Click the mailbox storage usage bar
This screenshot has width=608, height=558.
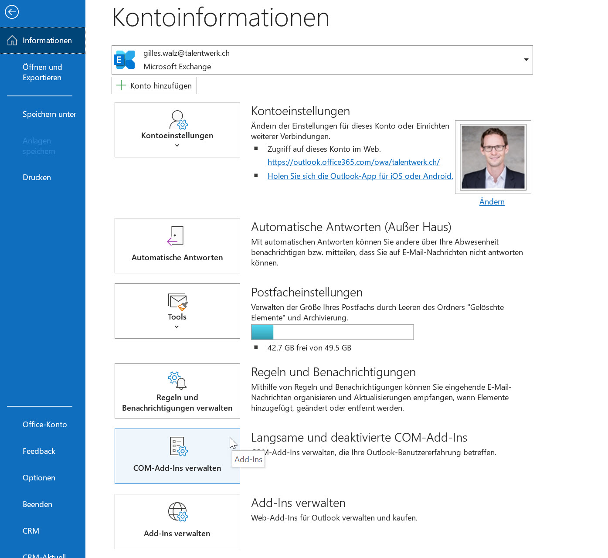coord(333,332)
